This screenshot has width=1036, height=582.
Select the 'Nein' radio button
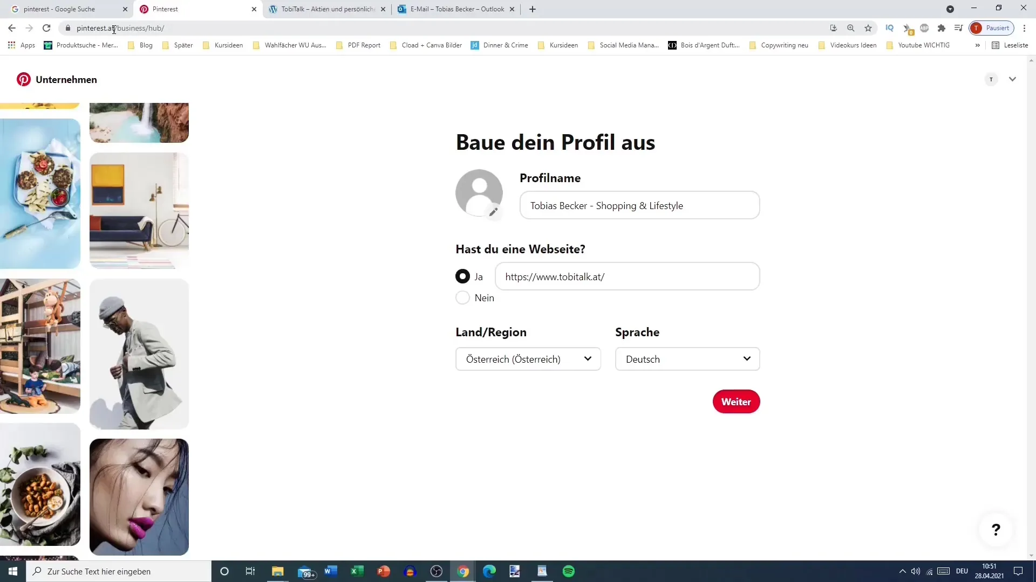pos(462,298)
